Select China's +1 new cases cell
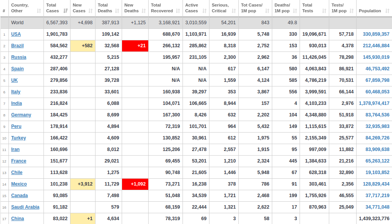This screenshot has height=224, width=392. click(83, 219)
